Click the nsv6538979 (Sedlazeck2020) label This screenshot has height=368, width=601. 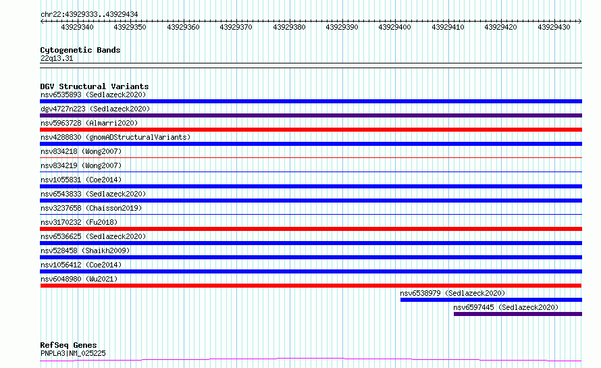tap(452, 293)
